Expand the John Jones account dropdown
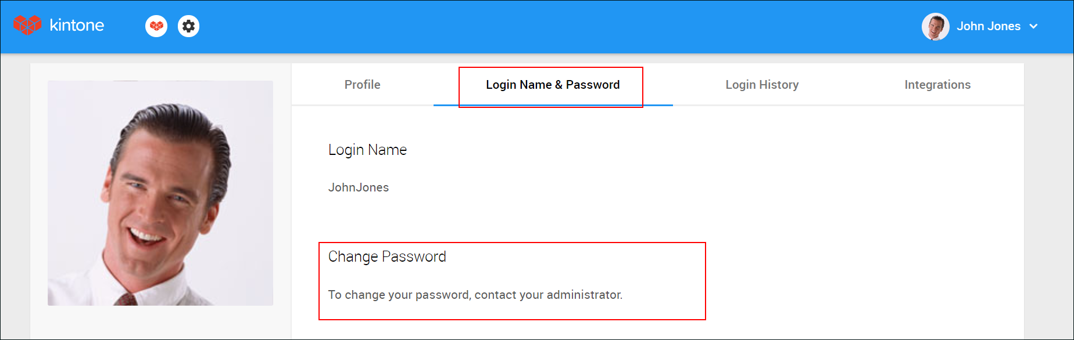 (1034, 26)
